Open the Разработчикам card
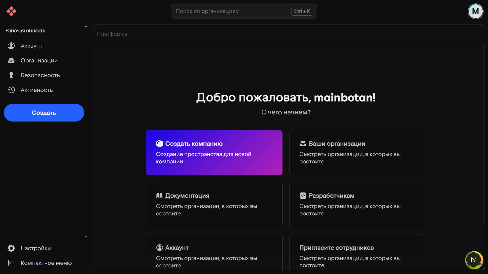Screen dimensions: 488x274 coord(357,204)
